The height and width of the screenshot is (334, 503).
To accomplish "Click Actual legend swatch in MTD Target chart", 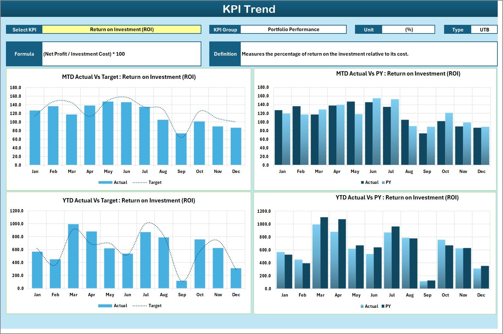I will point(105,183).
